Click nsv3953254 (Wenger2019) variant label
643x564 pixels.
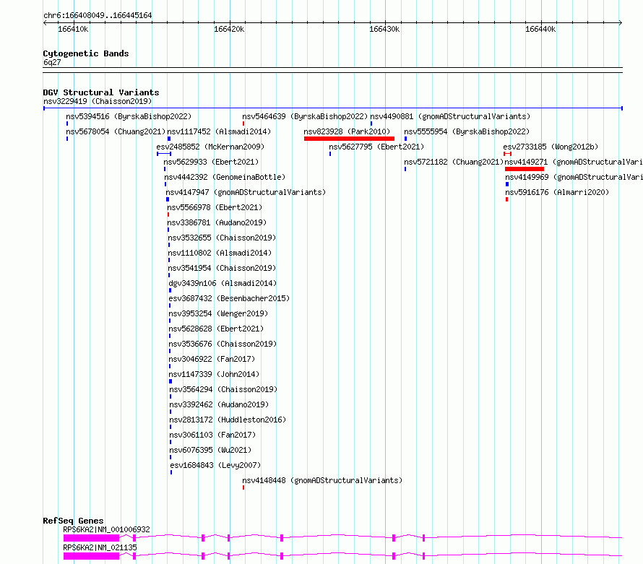[x=218, y=313]
